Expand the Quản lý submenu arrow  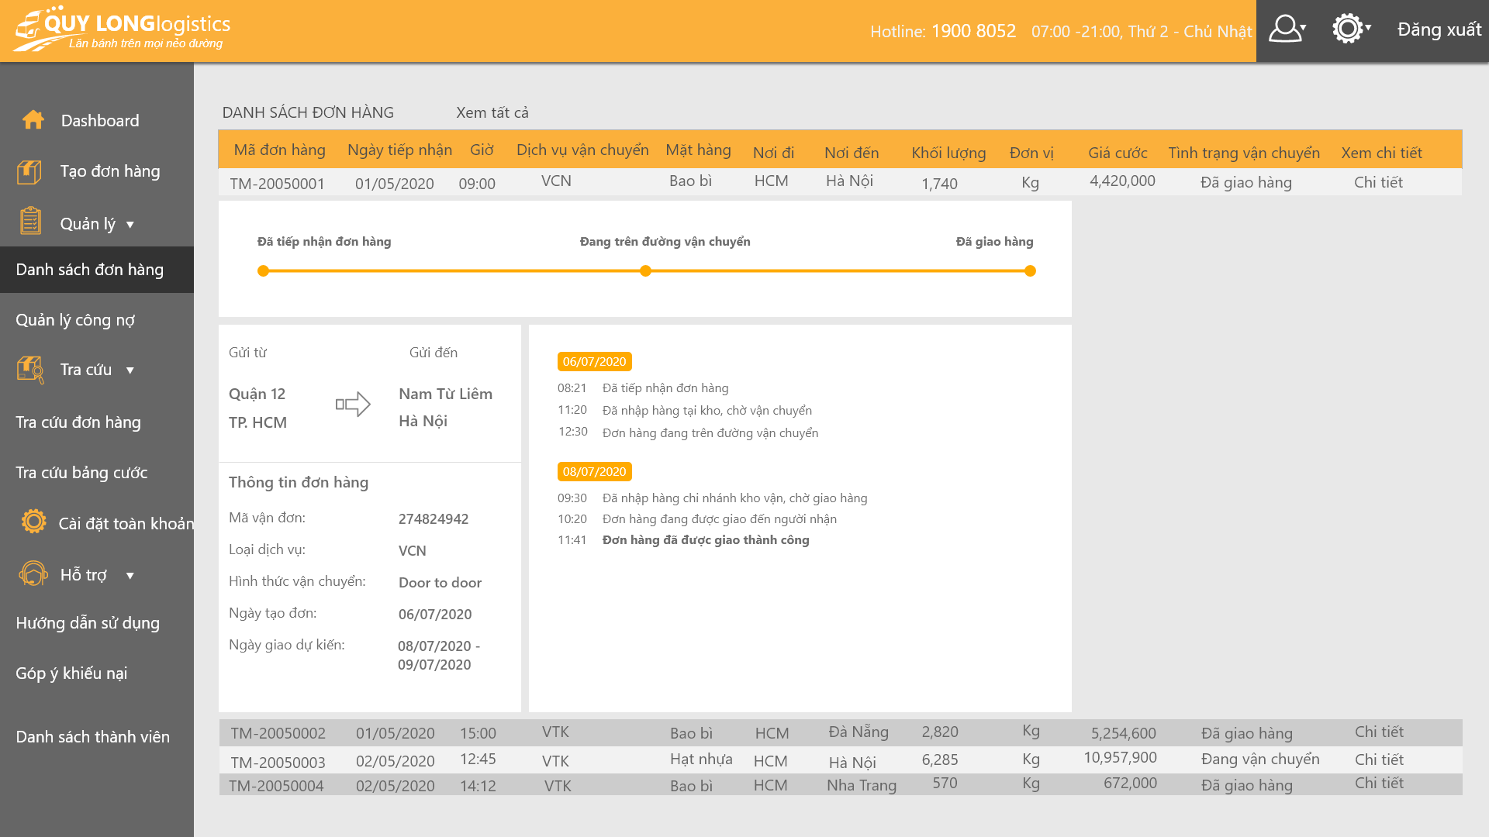coord(130,225)
